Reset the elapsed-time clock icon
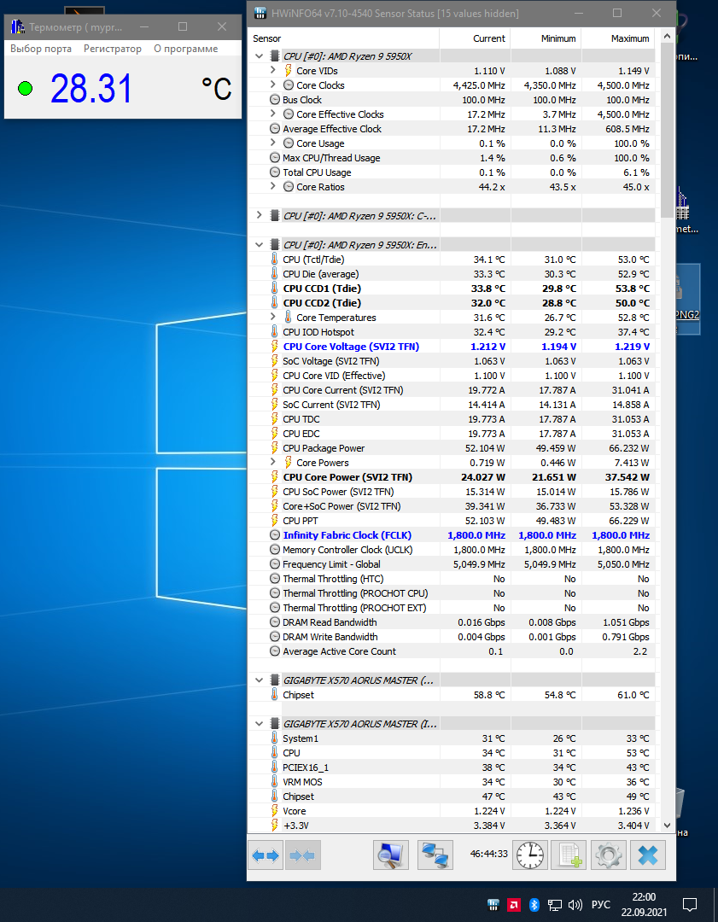 click(x=530, y=855)
